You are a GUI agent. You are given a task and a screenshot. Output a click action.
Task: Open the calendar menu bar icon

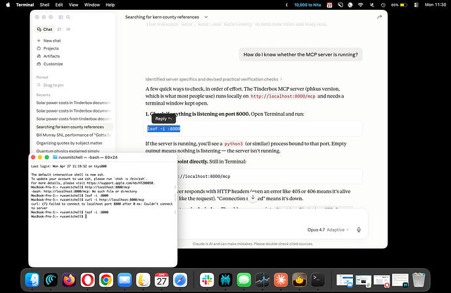(329, 5)
